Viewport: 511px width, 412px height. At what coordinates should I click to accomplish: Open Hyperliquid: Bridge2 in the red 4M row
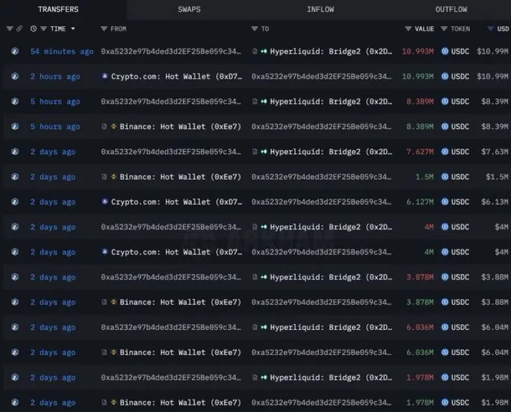pyautogui.click(x=331, y=227)
